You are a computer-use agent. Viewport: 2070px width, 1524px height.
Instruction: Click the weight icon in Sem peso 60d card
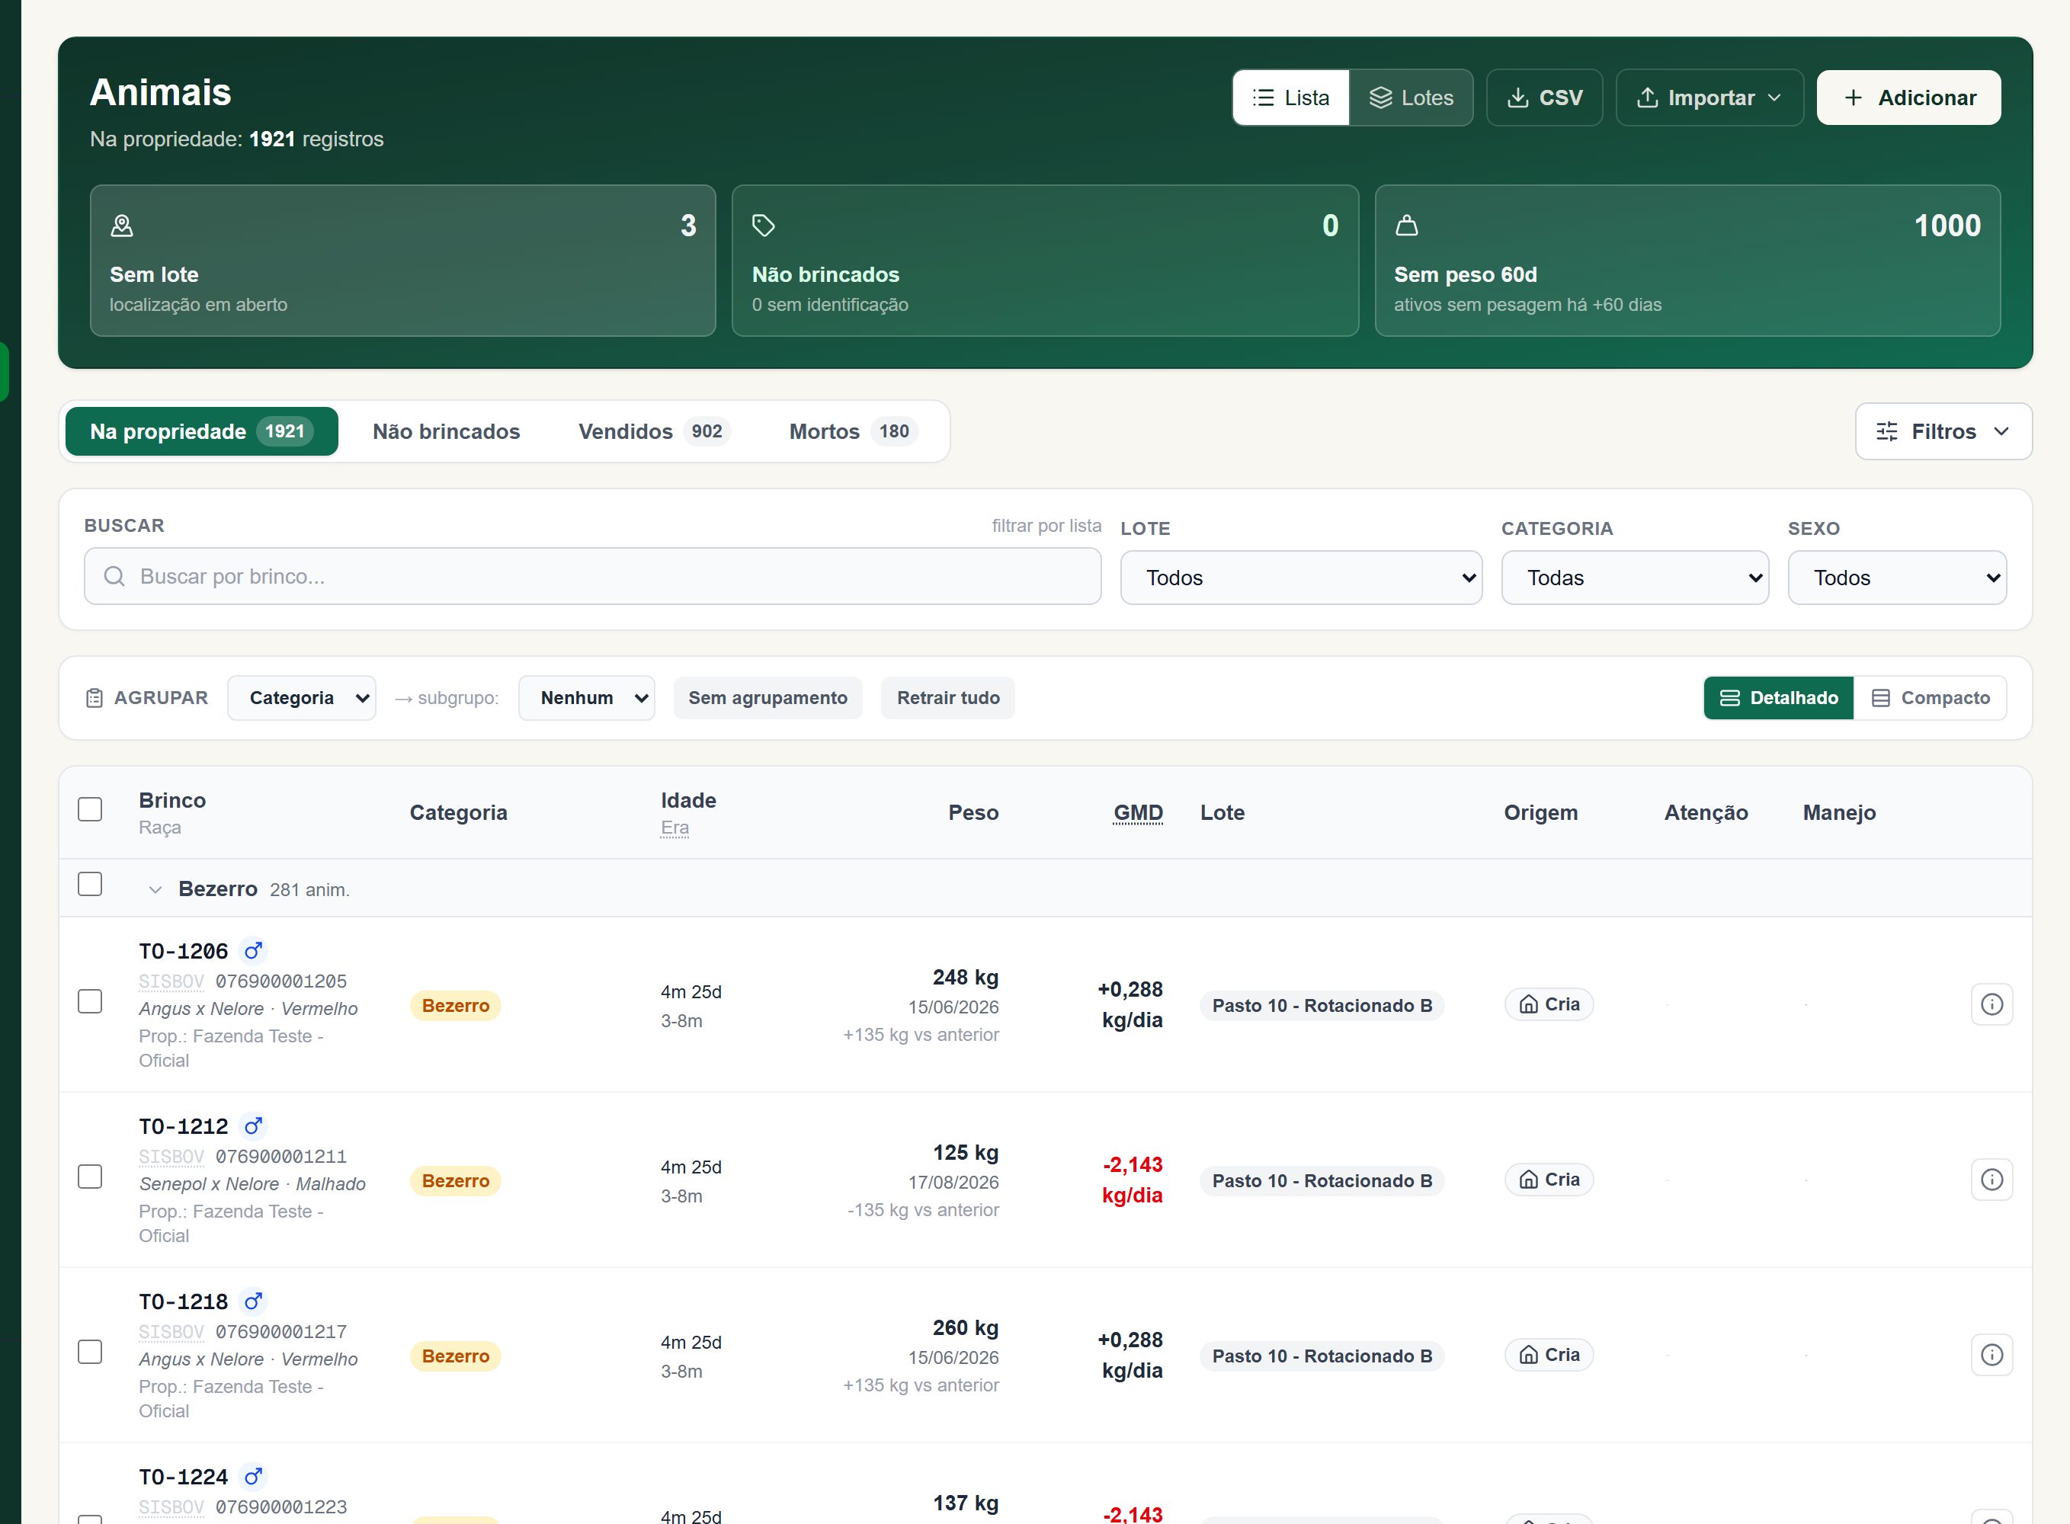click(1406, 225)
